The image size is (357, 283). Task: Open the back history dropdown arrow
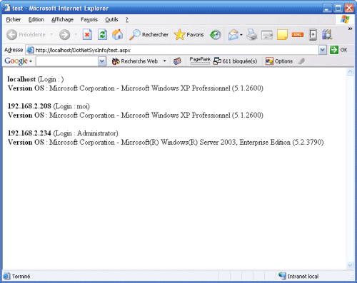point(51,35)
